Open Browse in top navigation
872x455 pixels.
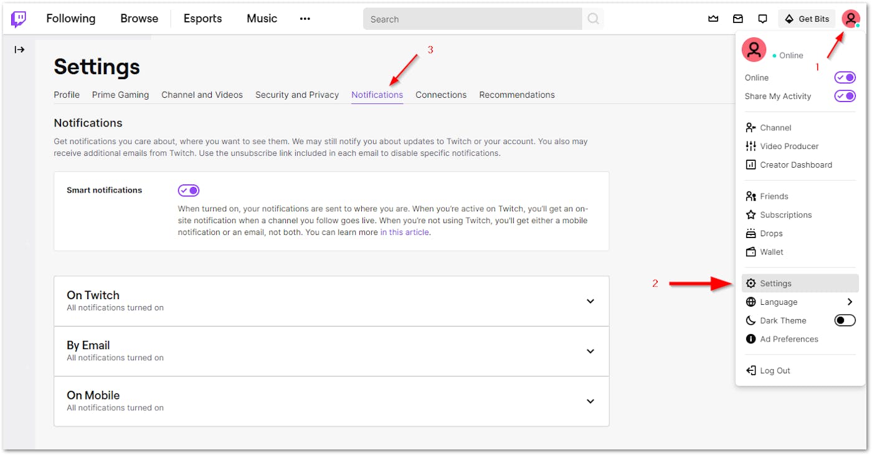tap(139, 19)
